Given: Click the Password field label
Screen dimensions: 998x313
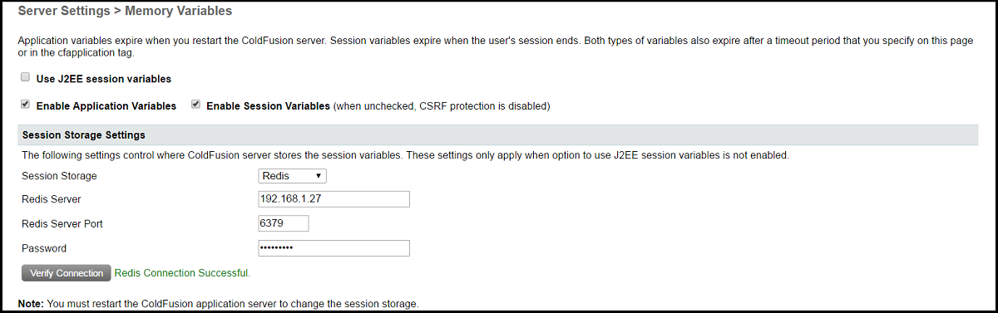Looking at the screenshot, I should pos(44,248).
